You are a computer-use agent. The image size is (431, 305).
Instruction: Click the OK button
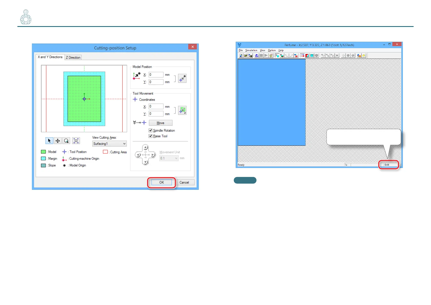161,182
